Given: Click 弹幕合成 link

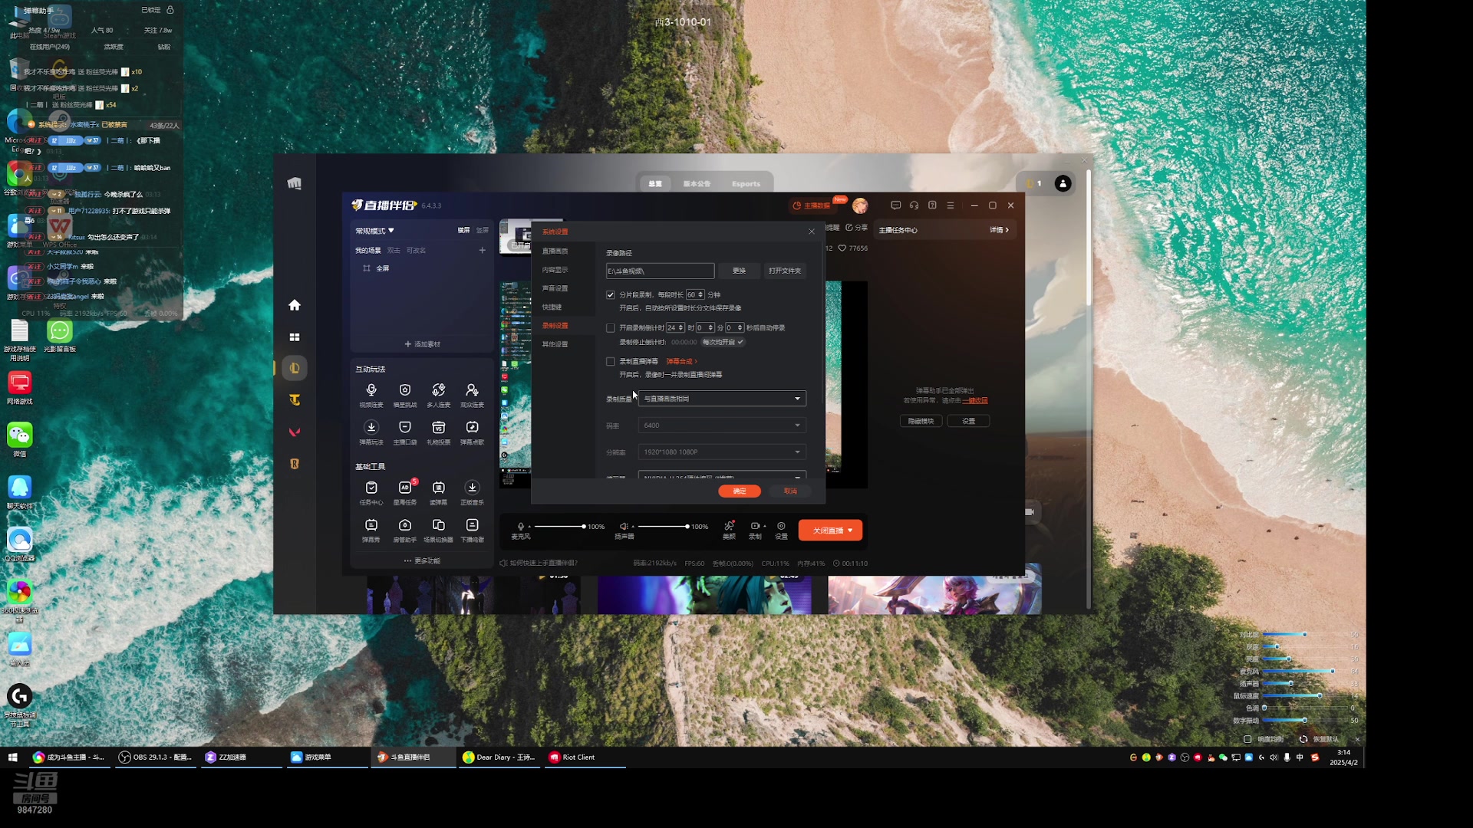Looking at the screenshot, I should 681,362.
